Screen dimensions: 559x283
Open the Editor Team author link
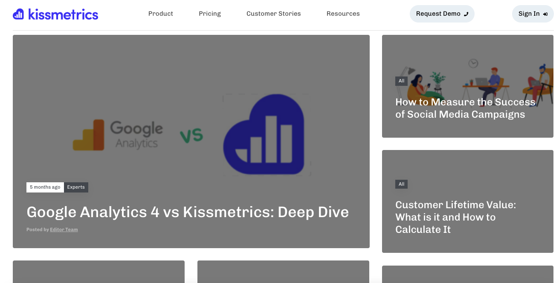64,229
